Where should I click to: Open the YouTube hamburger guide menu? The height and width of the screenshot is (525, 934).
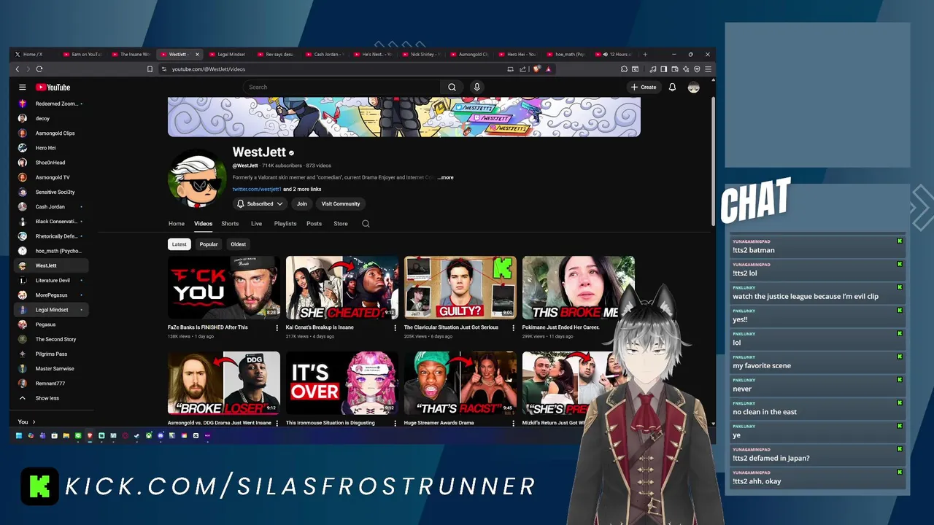pyautogui.click(x=23, y=87)
